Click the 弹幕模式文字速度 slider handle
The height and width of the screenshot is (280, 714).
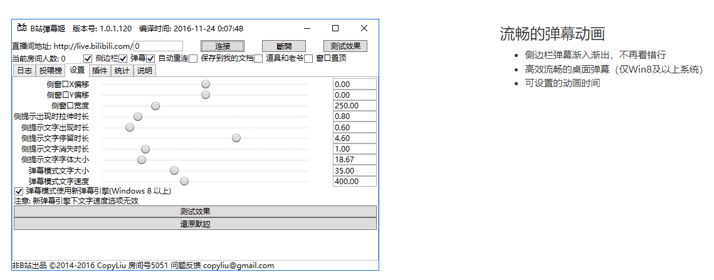pyautogui.click(x=184, y=181)
